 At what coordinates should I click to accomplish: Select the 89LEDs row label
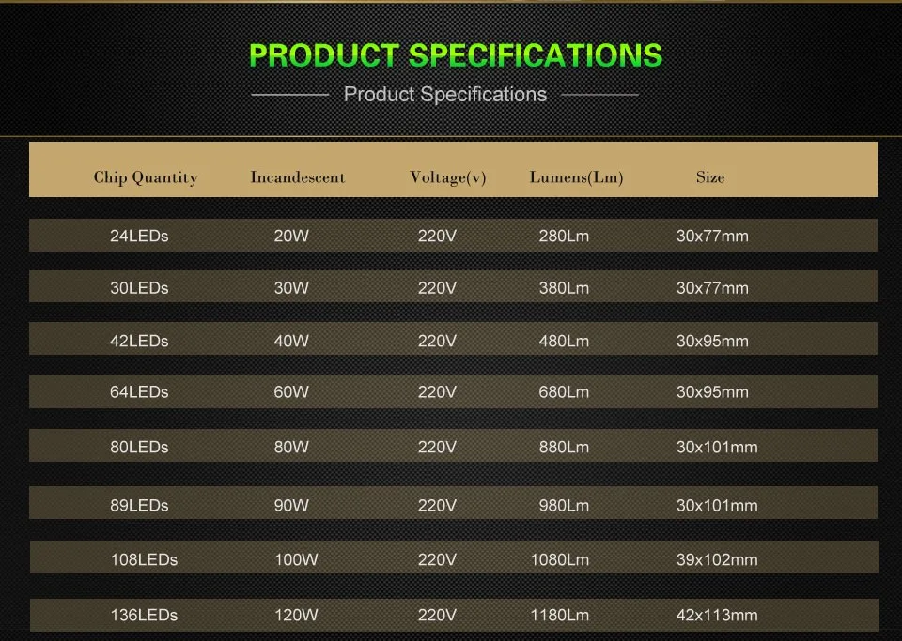click(x=139, y=506)
